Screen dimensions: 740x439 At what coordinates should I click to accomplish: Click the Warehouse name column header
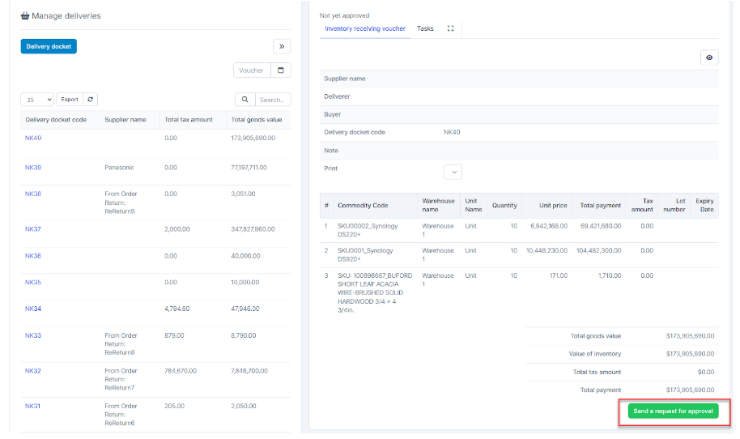pos(439,206)
